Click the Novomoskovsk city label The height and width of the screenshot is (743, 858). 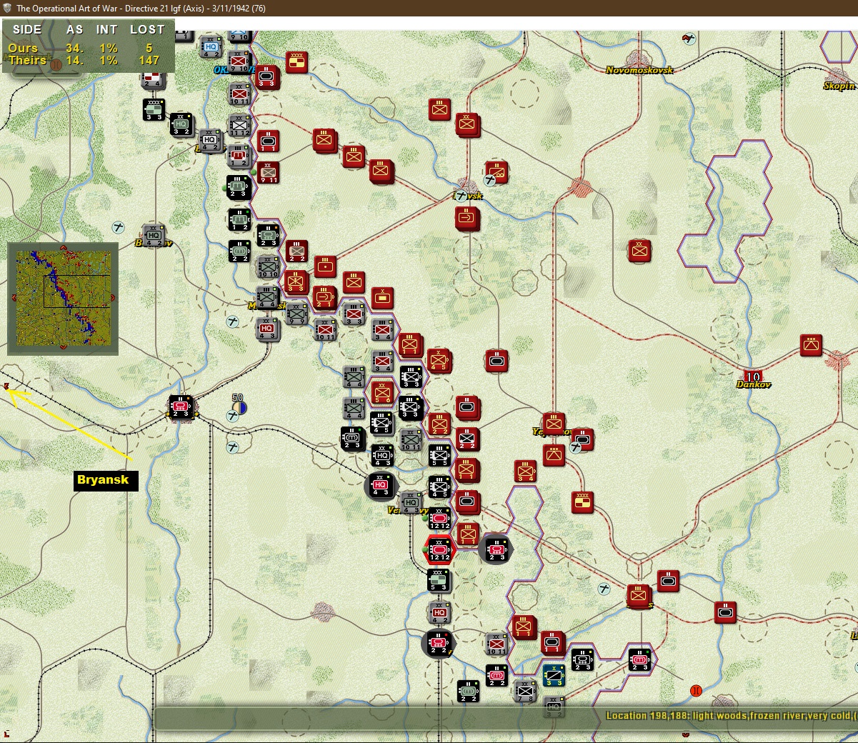(639, 70)
